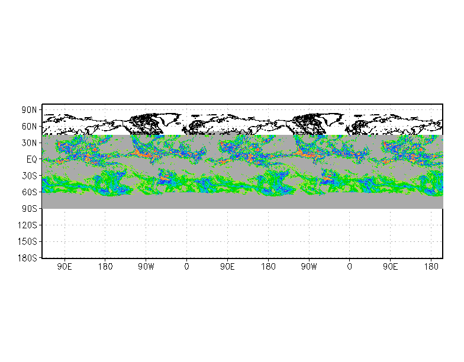464x362 pixels.
Task: Click the leftmost 90E longitude label
Action: pyautogui.click(x=65, y=267)
